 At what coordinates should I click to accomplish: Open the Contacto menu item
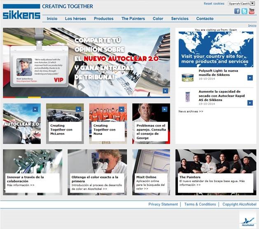point(205,19)
